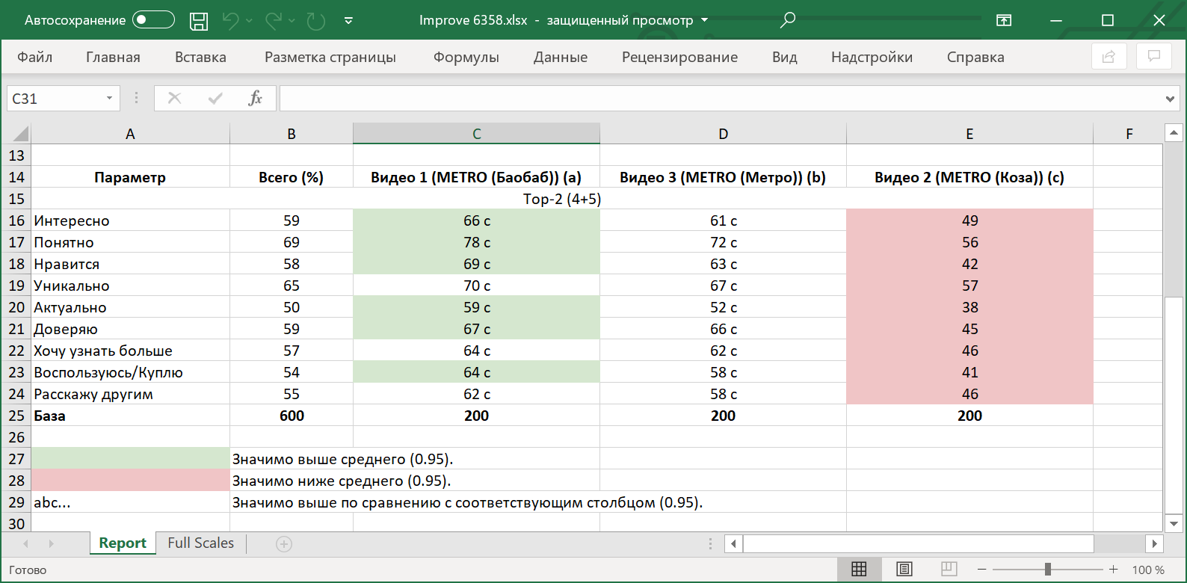The height and width of the screenshot is (583, 1187).
Task: Open the Name Box dropdown arrow
Action: click(109, 99)
